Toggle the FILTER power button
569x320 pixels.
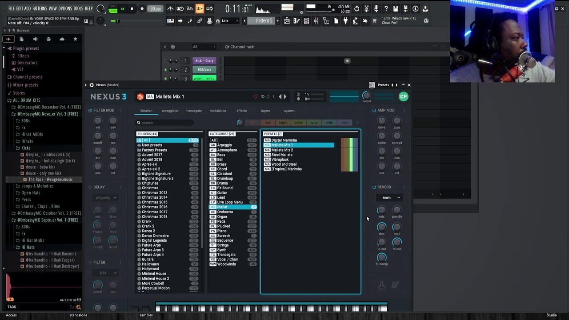[90, 262]
